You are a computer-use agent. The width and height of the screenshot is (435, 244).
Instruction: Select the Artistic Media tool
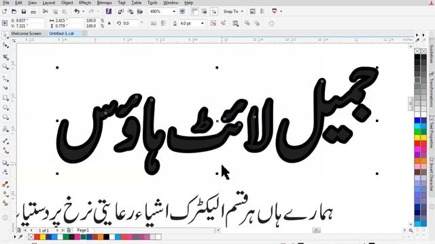click(x=5, y=88)
